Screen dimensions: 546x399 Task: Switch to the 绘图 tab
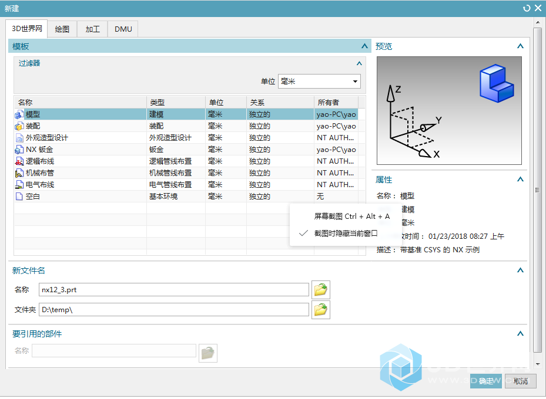pos(62,29)
